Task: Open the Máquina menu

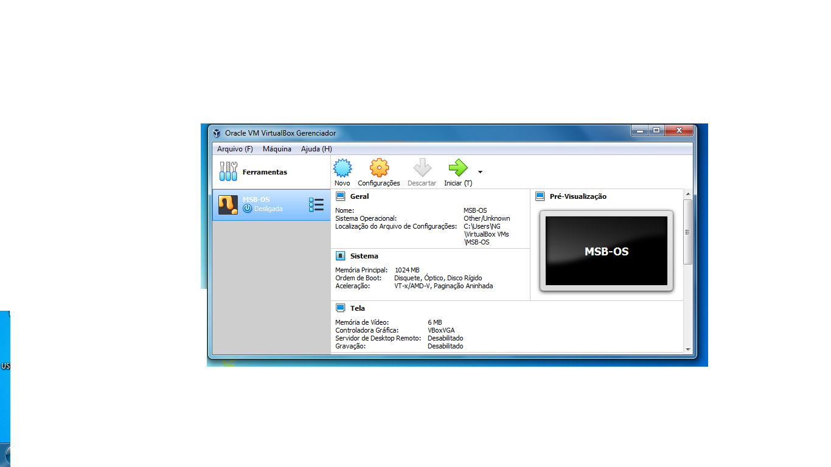Action: (277, 149)
